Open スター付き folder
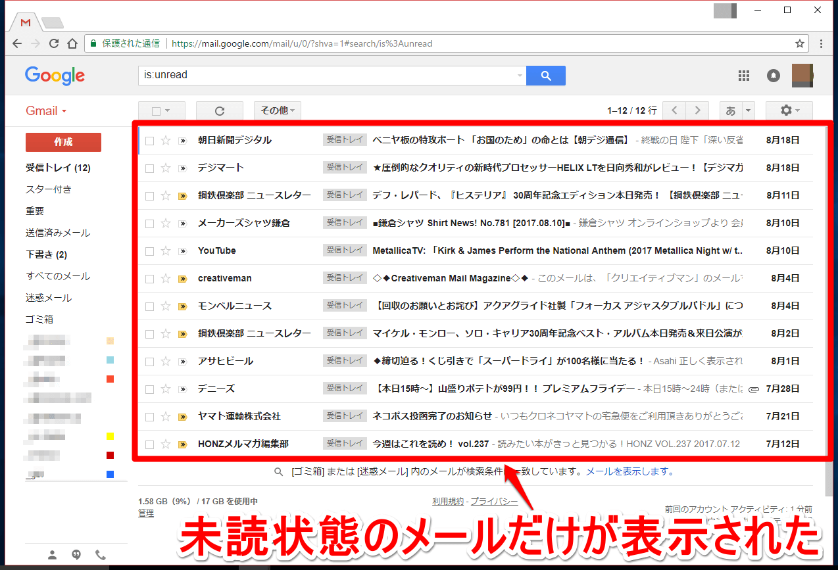 point(49,189)
